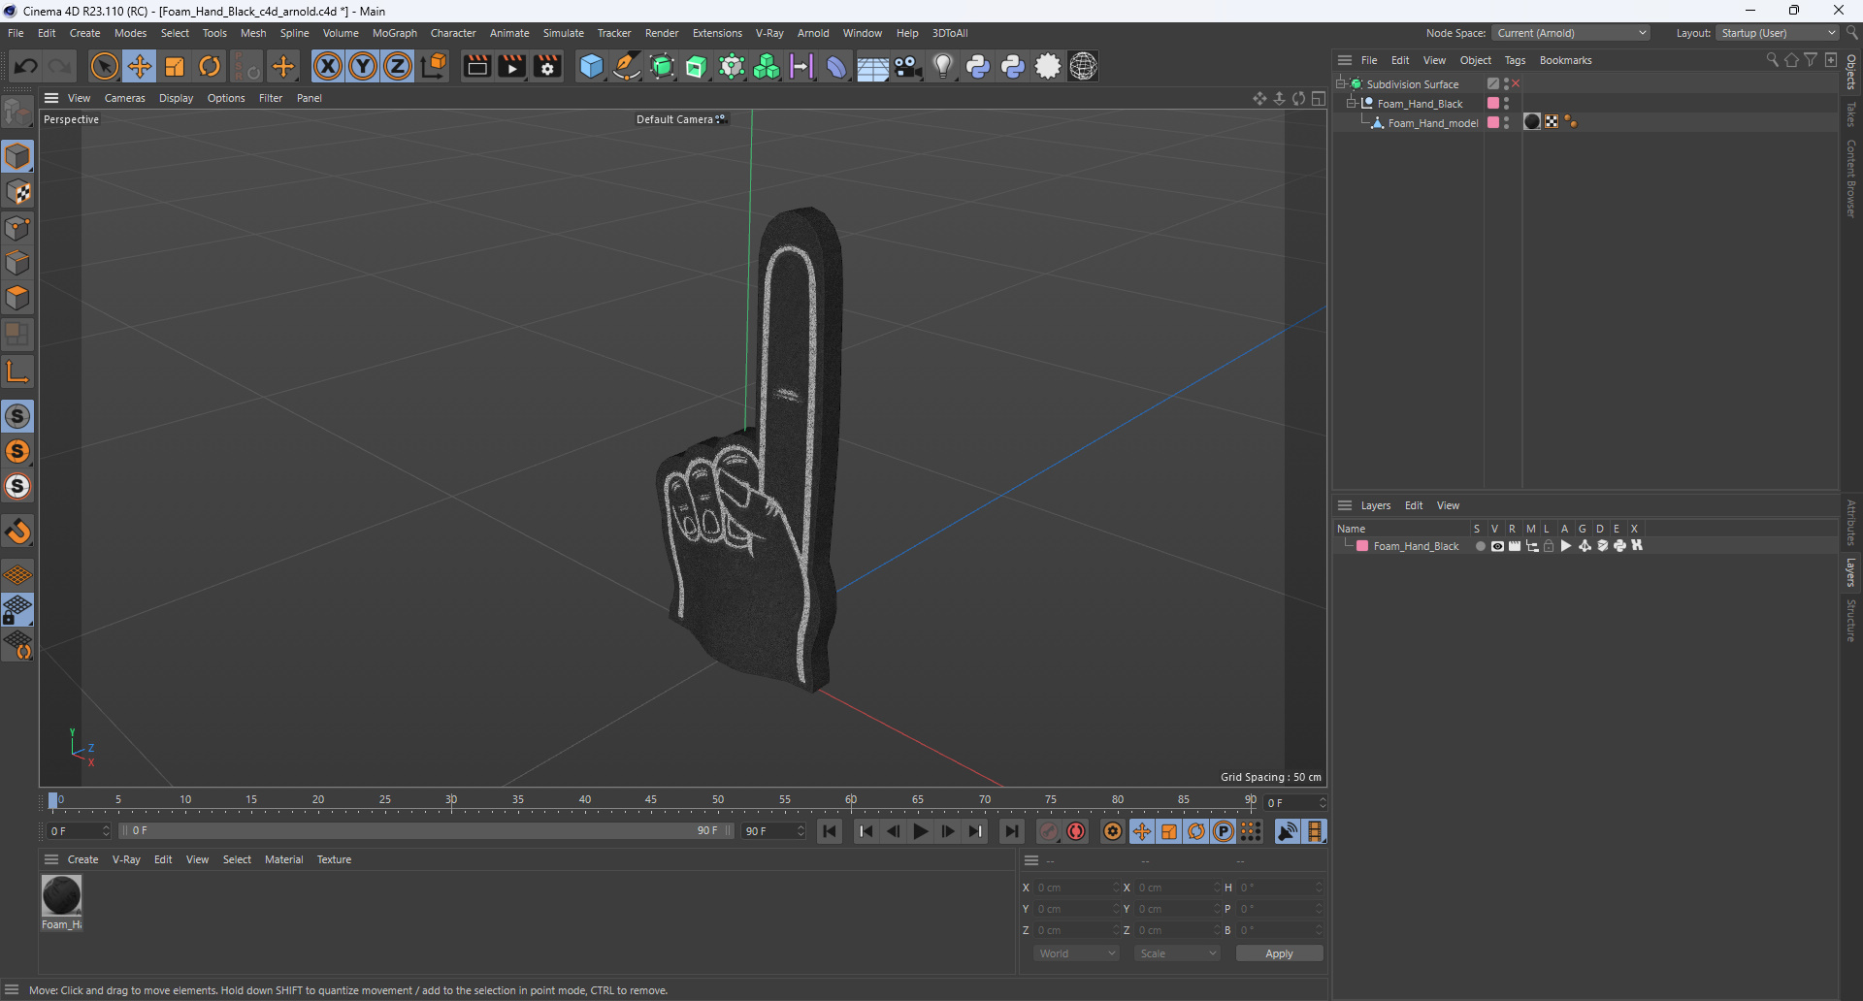Play the animation forward

tap(920, 831)
